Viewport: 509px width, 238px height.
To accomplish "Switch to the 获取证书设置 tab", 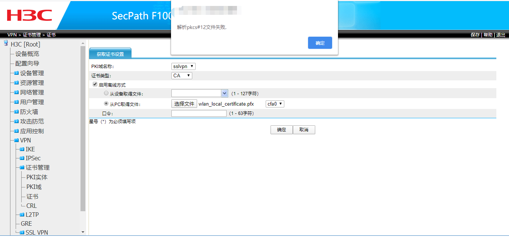I will 110,54.
